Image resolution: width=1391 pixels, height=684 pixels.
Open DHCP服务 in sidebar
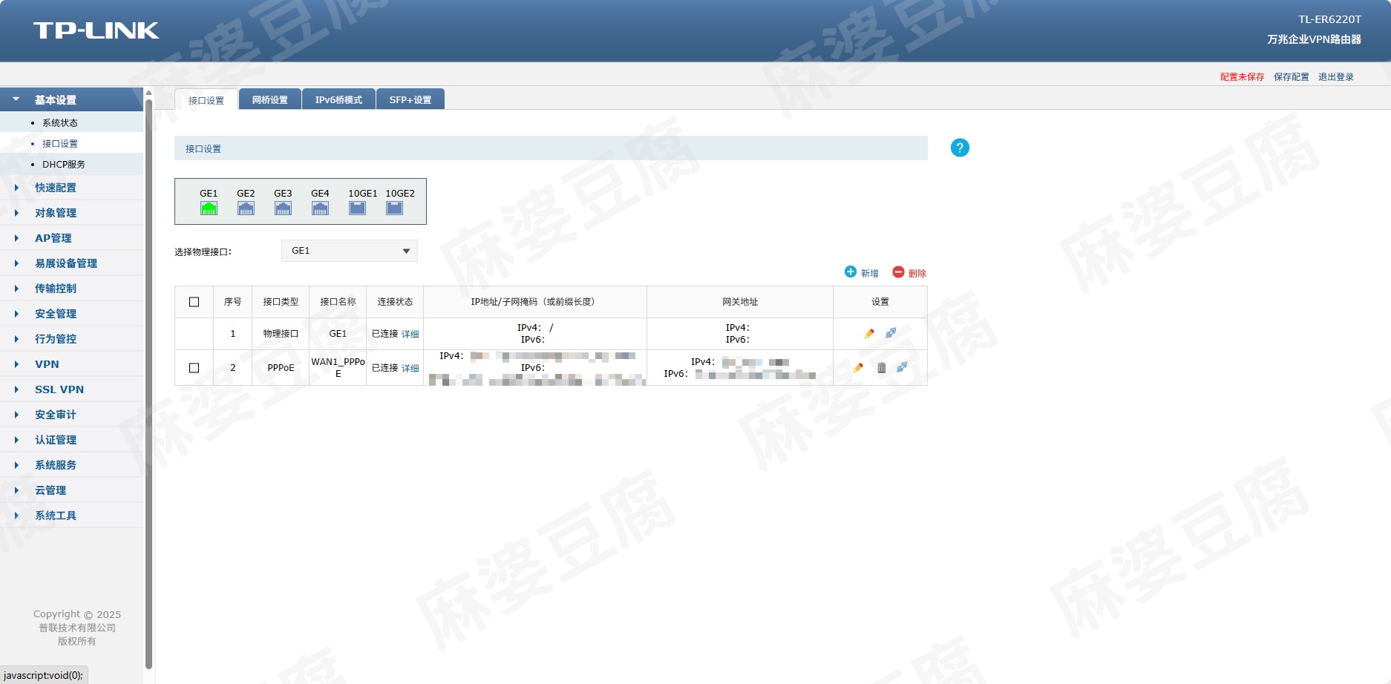click(64, 165)
